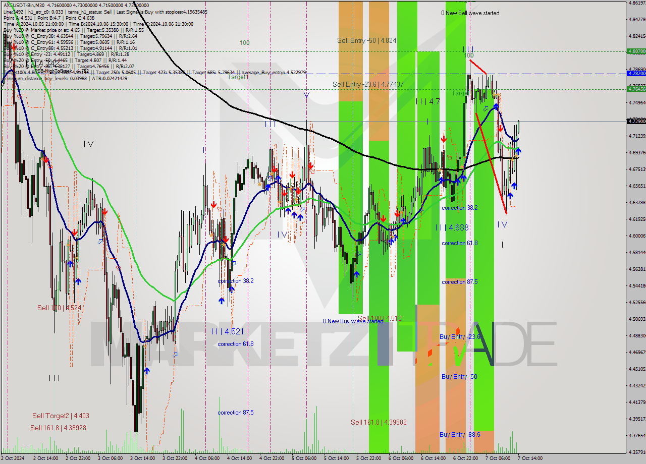Click the 'Sell Entry -23.6 | 4.77437' label
The height and width of the screenshot is (464, 646).
click(368, 84)
